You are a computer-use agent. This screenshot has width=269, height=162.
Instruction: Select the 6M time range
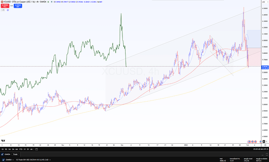pyautogui.click(x=17, y=149)
